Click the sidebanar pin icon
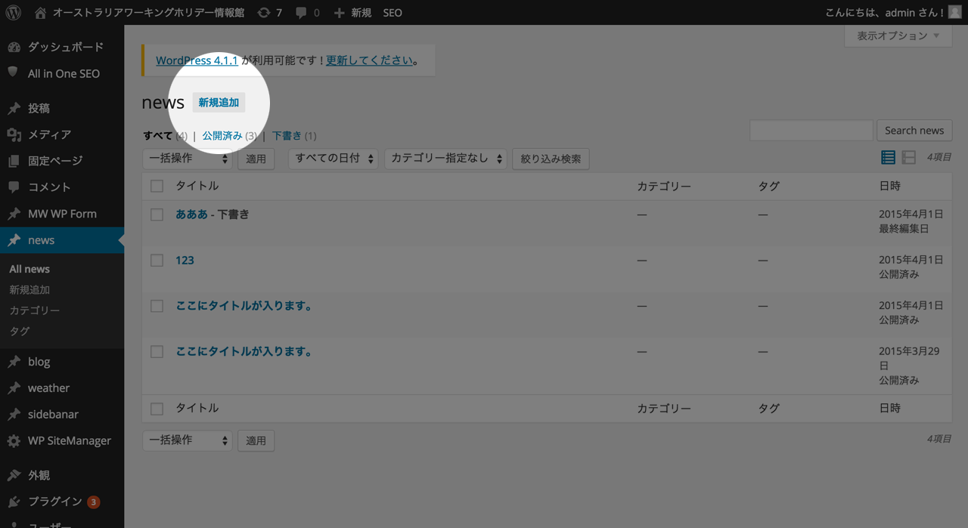Image resolution: width=968 pixels, height=528 pixels. (14, 415)
